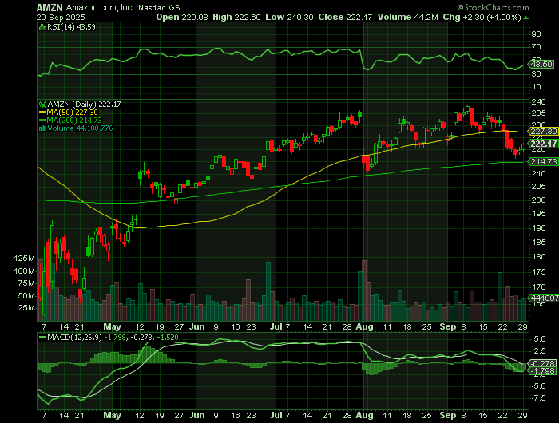Click the 2.5 MACD axis label

tap(539, 351)
